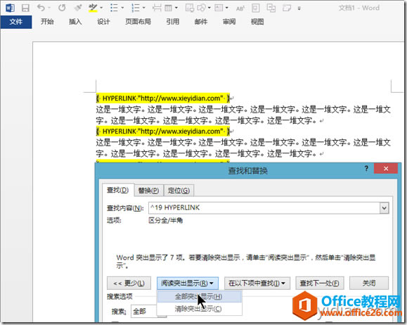Click the Redo repeat icon
407x325 pixels.
(62, 8)
